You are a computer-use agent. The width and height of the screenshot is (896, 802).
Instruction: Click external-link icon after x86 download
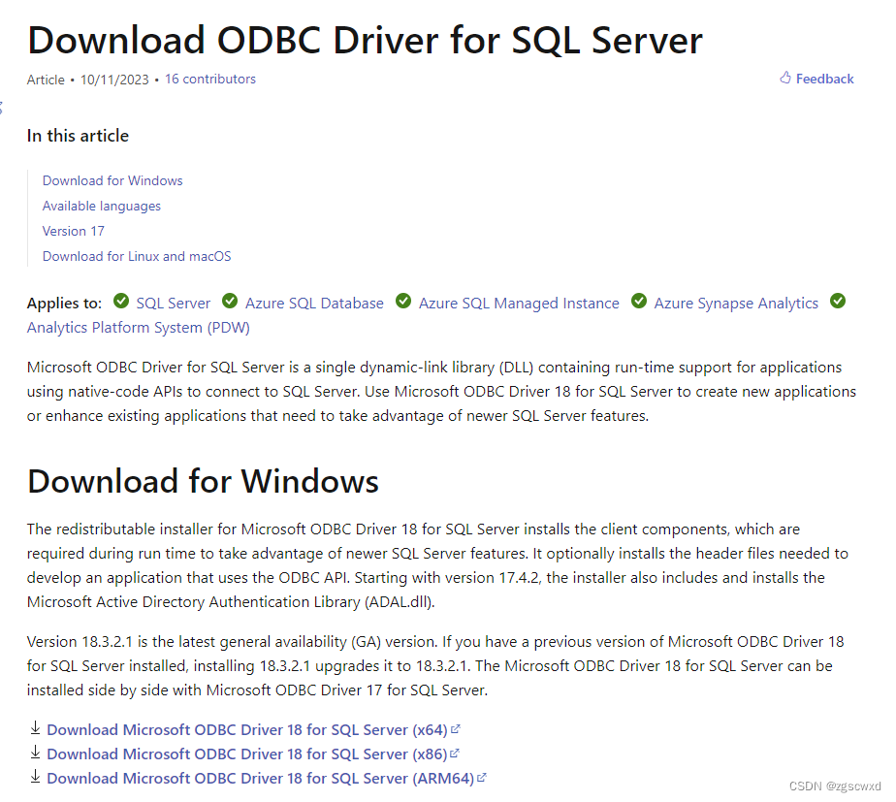pos(454,754)
